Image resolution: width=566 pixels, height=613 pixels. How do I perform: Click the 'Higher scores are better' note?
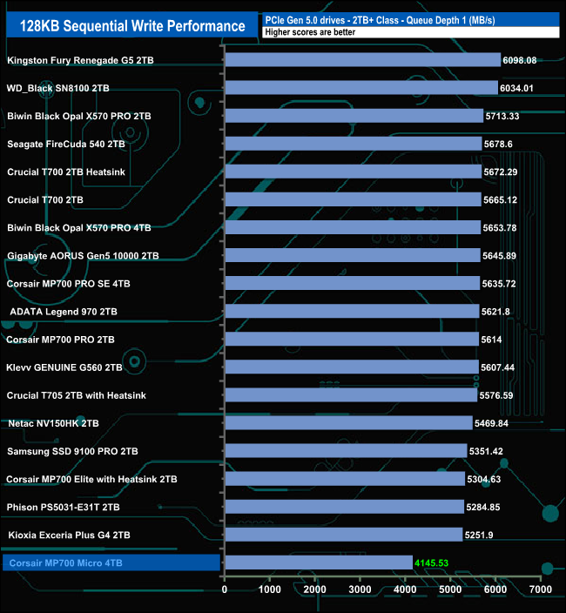point(310,32)
